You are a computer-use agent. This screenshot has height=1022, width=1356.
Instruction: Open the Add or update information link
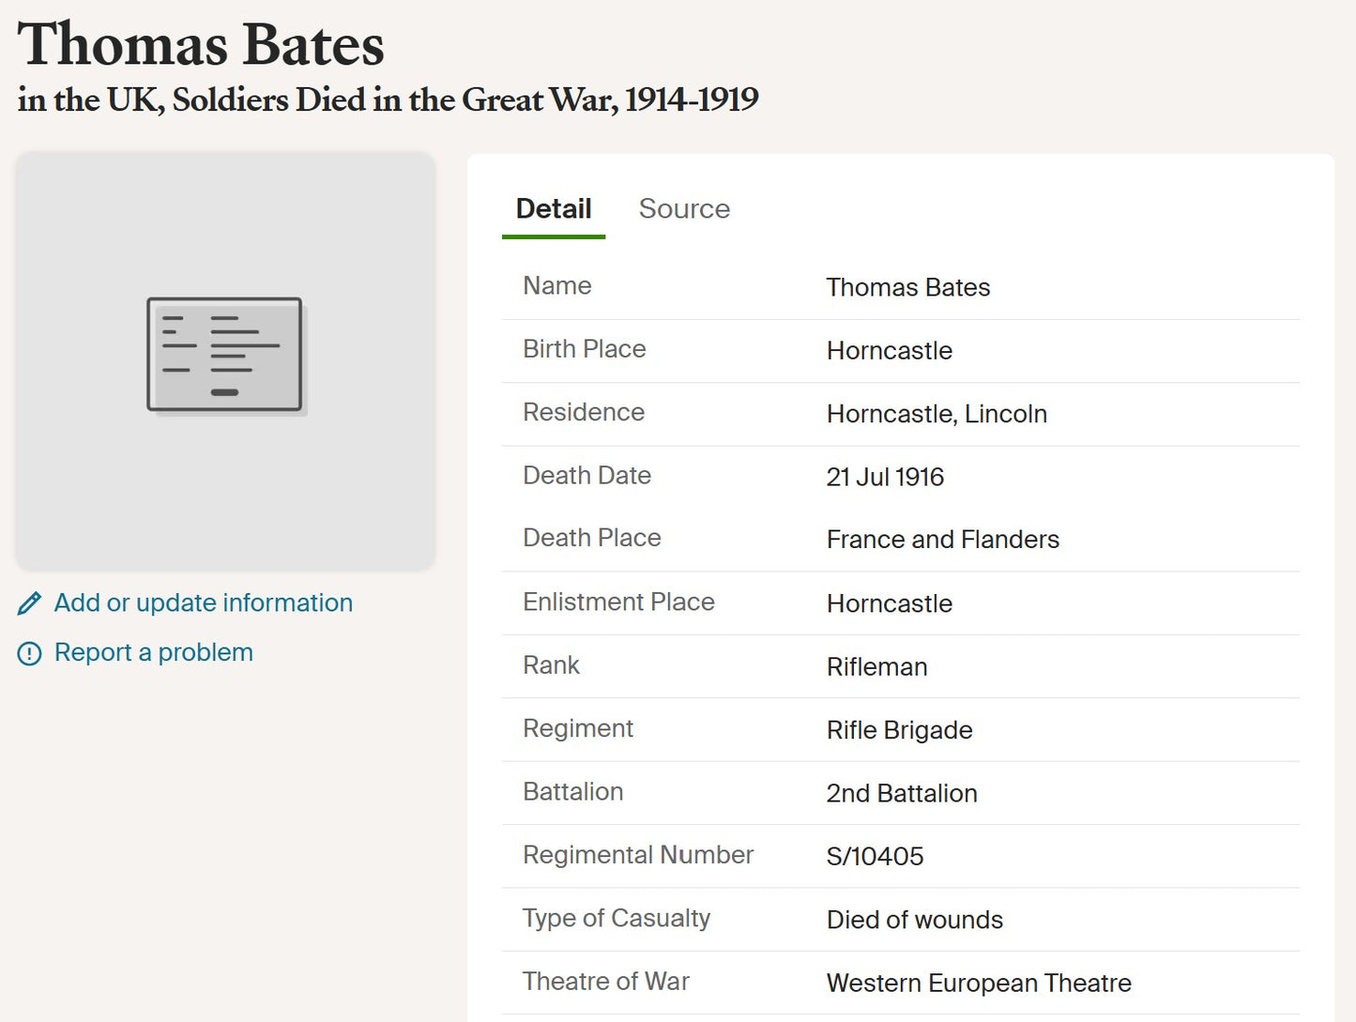click(x=204, y=603)
